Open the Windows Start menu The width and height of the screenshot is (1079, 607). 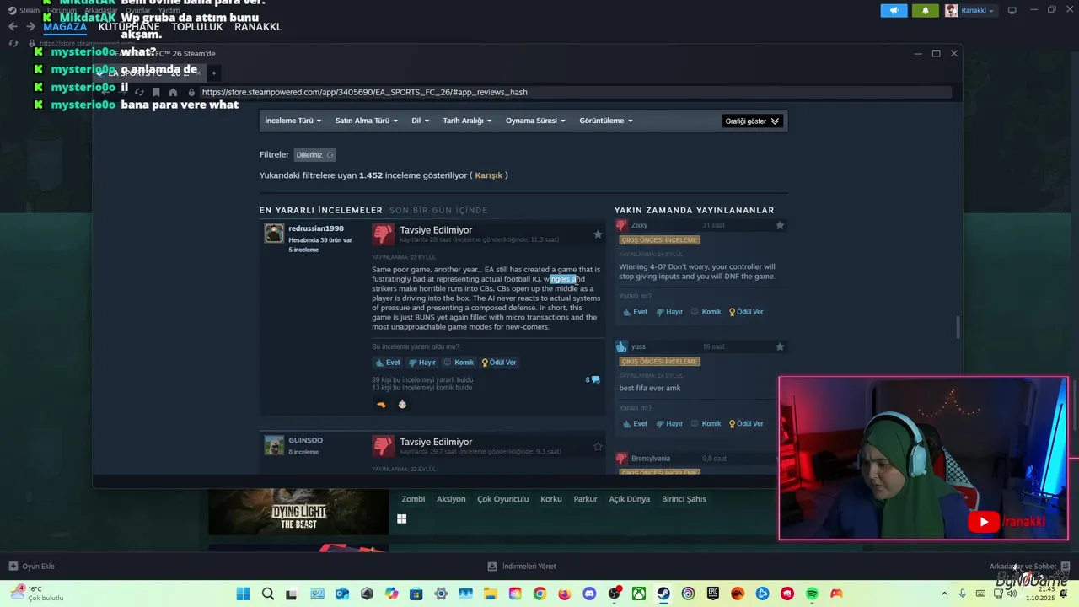243,594
